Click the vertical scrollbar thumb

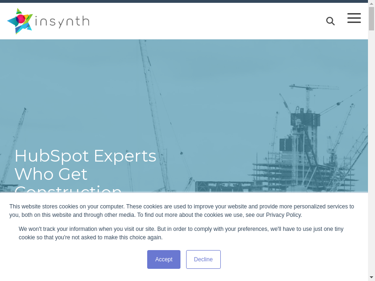click(371, 19)
